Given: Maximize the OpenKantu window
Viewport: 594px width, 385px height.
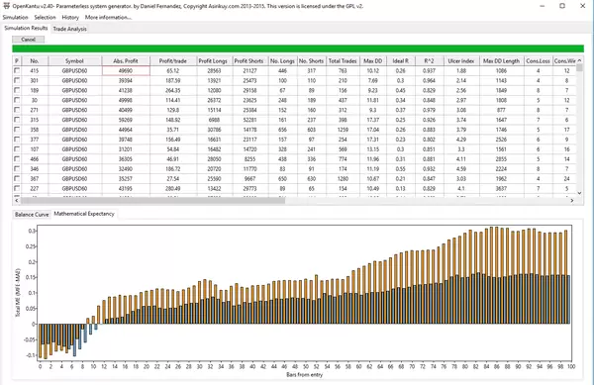Looking at the screenshot, I should pos(562,6).
